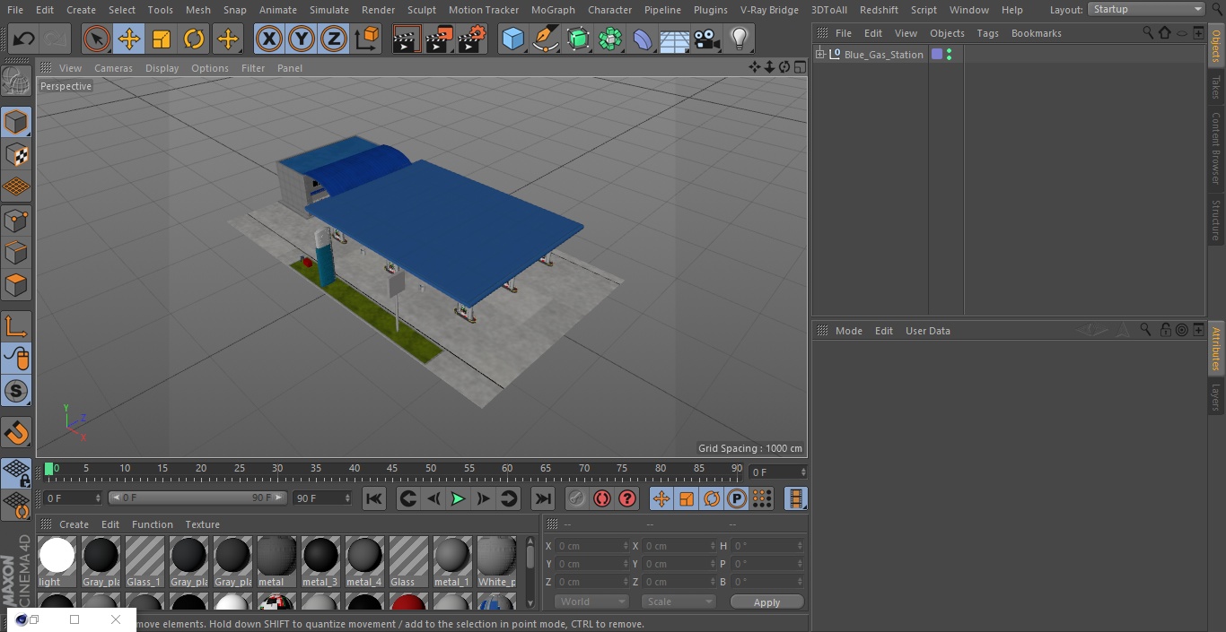The height and width of the screenshot is (632, 1226).
Task: Go to start of animation
Action: [374, 498]
